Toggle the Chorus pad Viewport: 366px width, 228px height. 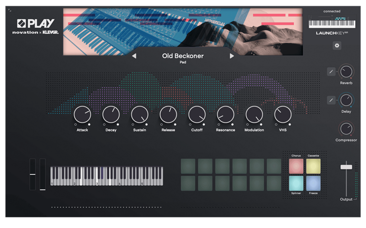pyautogui.click(x=296, y=166)
